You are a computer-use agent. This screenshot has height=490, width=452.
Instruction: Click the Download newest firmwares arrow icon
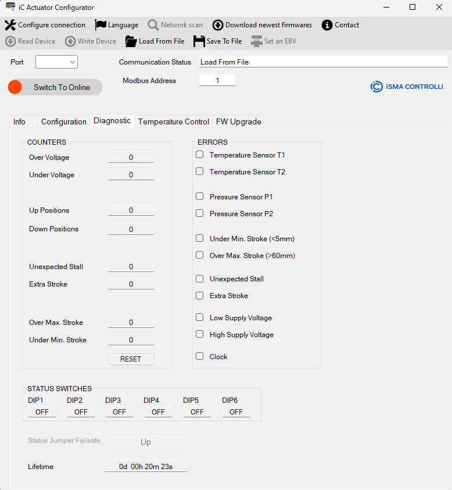pyautogui.click(x=218, y=25)
